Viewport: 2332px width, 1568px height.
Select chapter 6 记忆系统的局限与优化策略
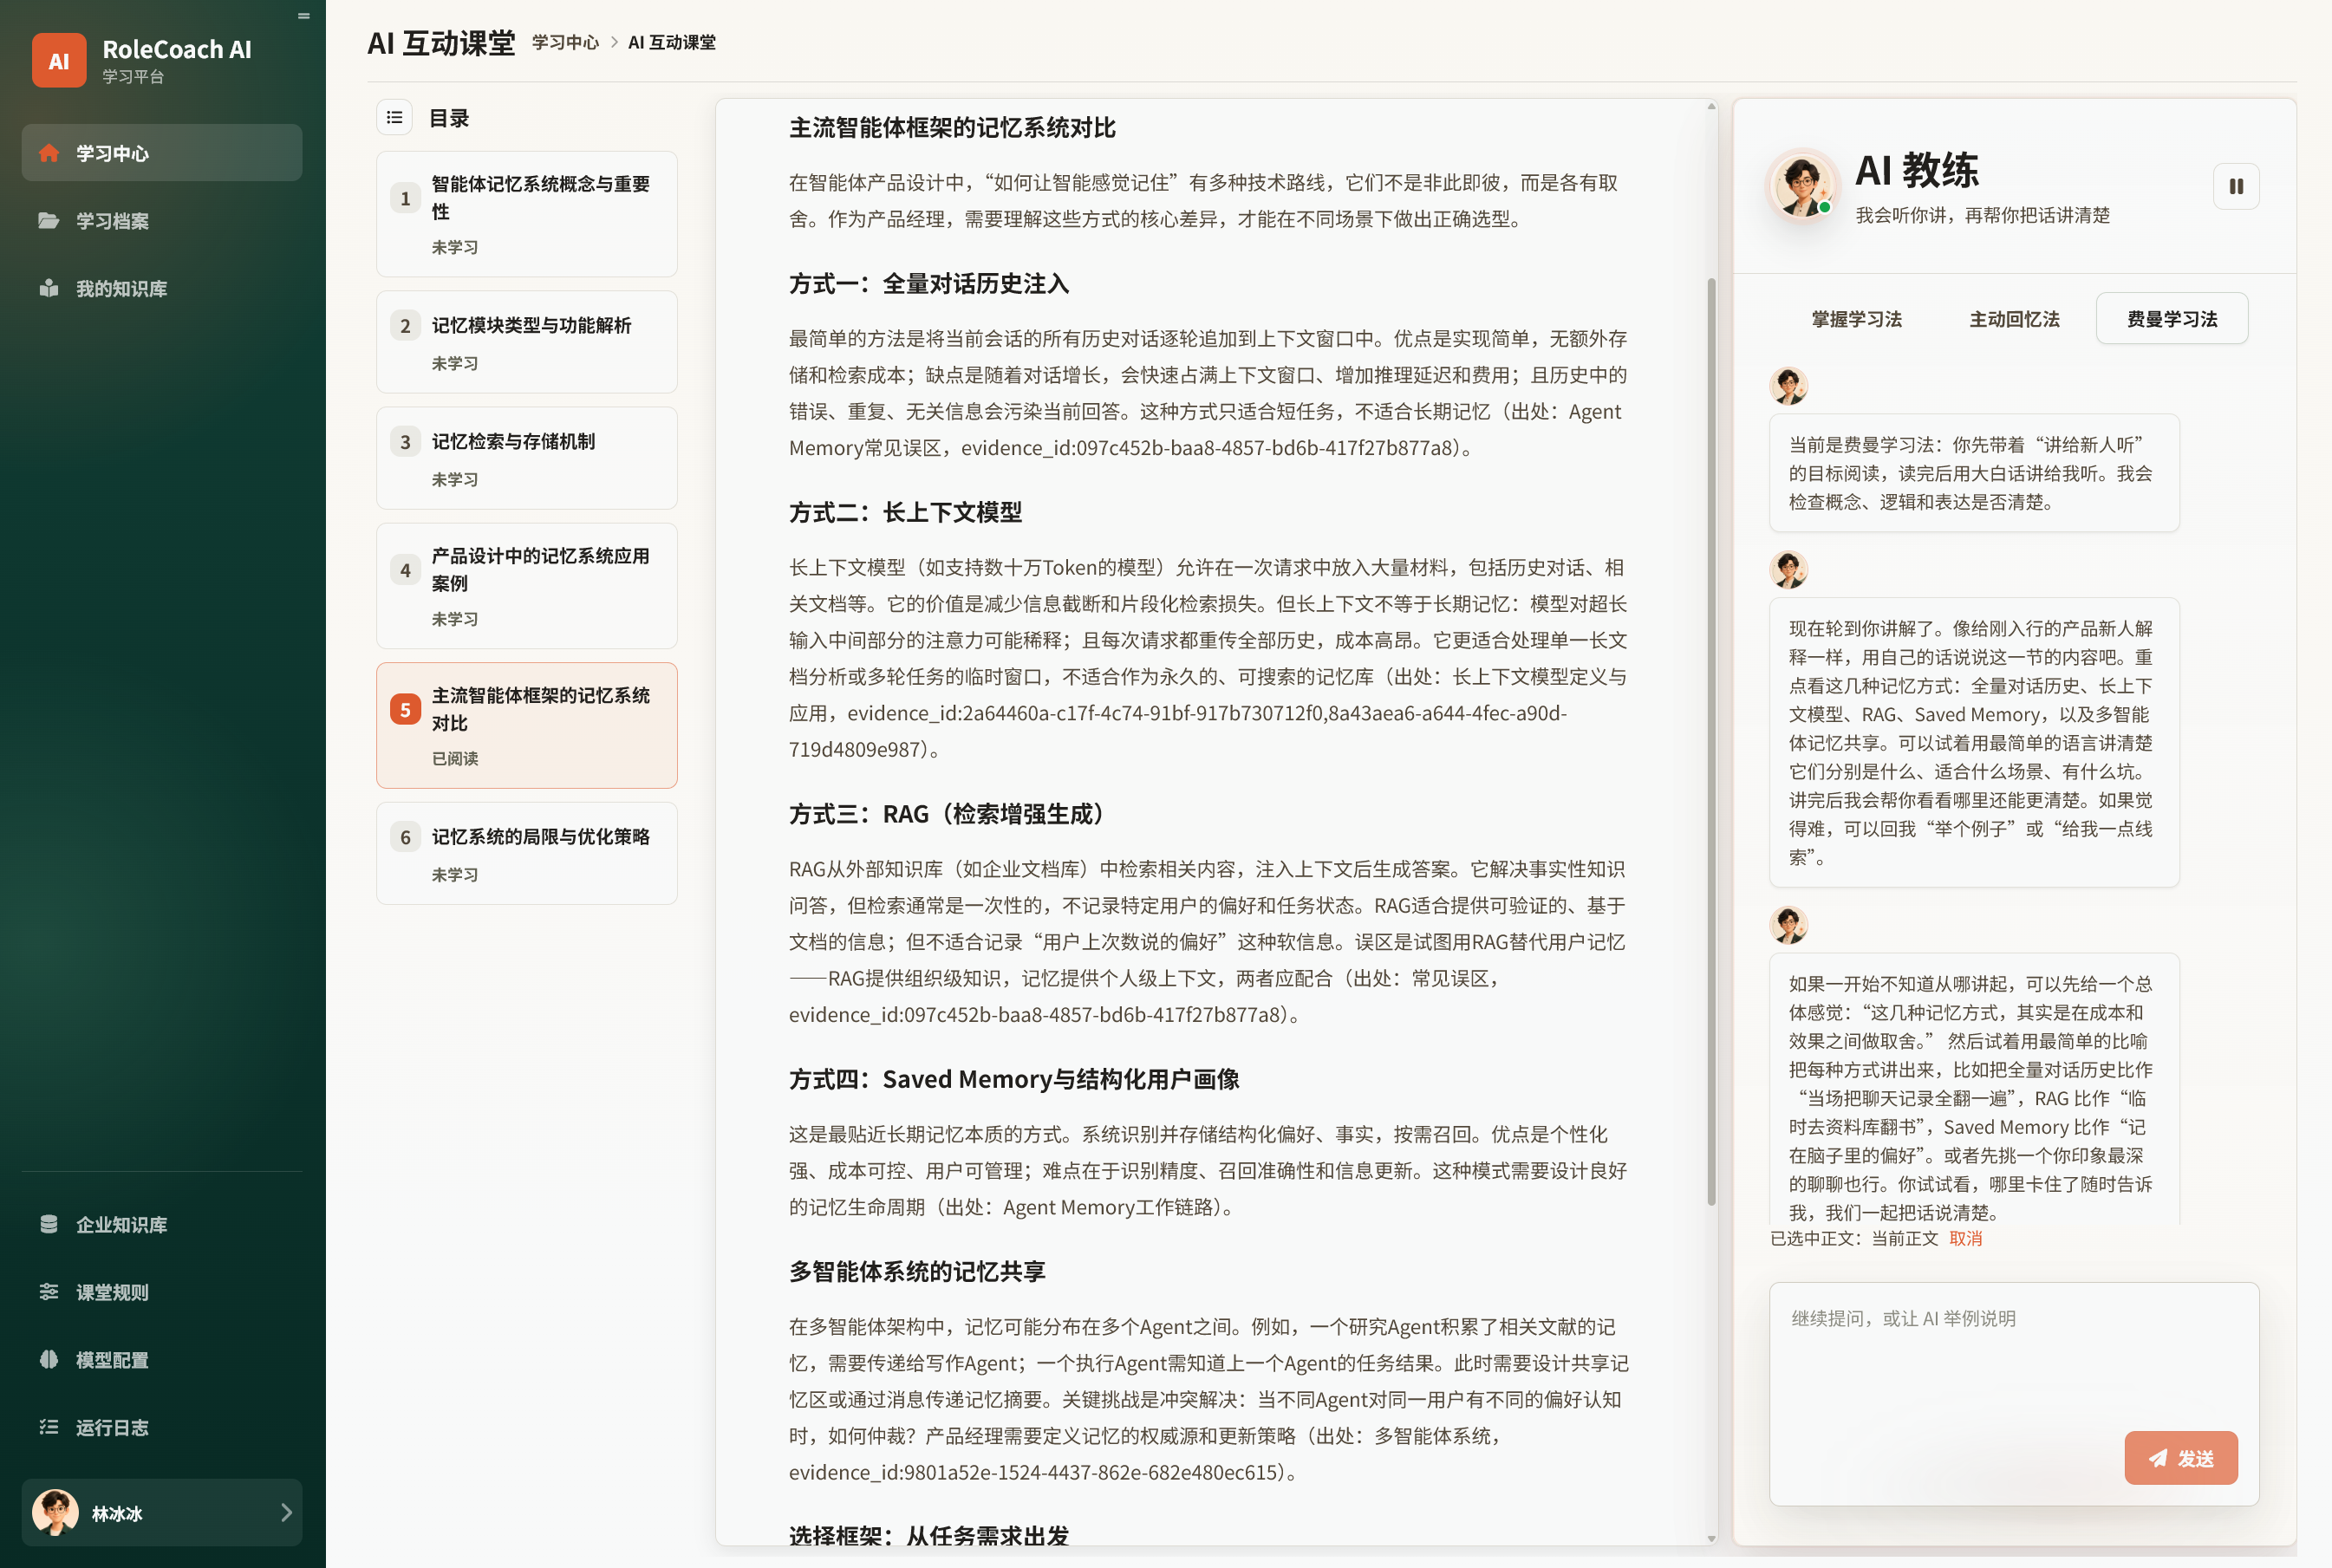(527, 853)
